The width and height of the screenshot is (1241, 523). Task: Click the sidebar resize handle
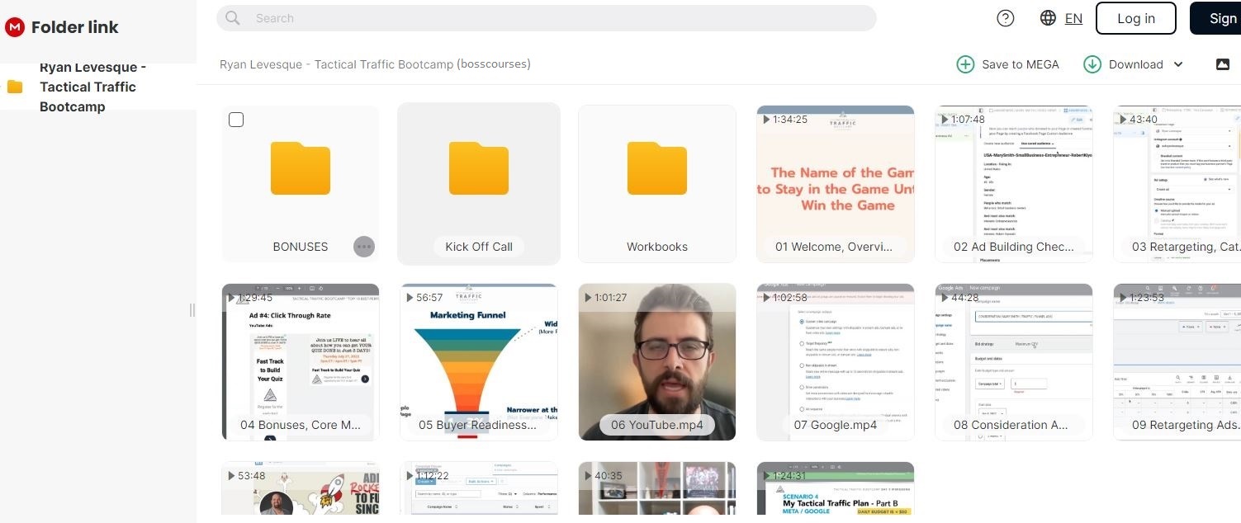pos(192,310)
